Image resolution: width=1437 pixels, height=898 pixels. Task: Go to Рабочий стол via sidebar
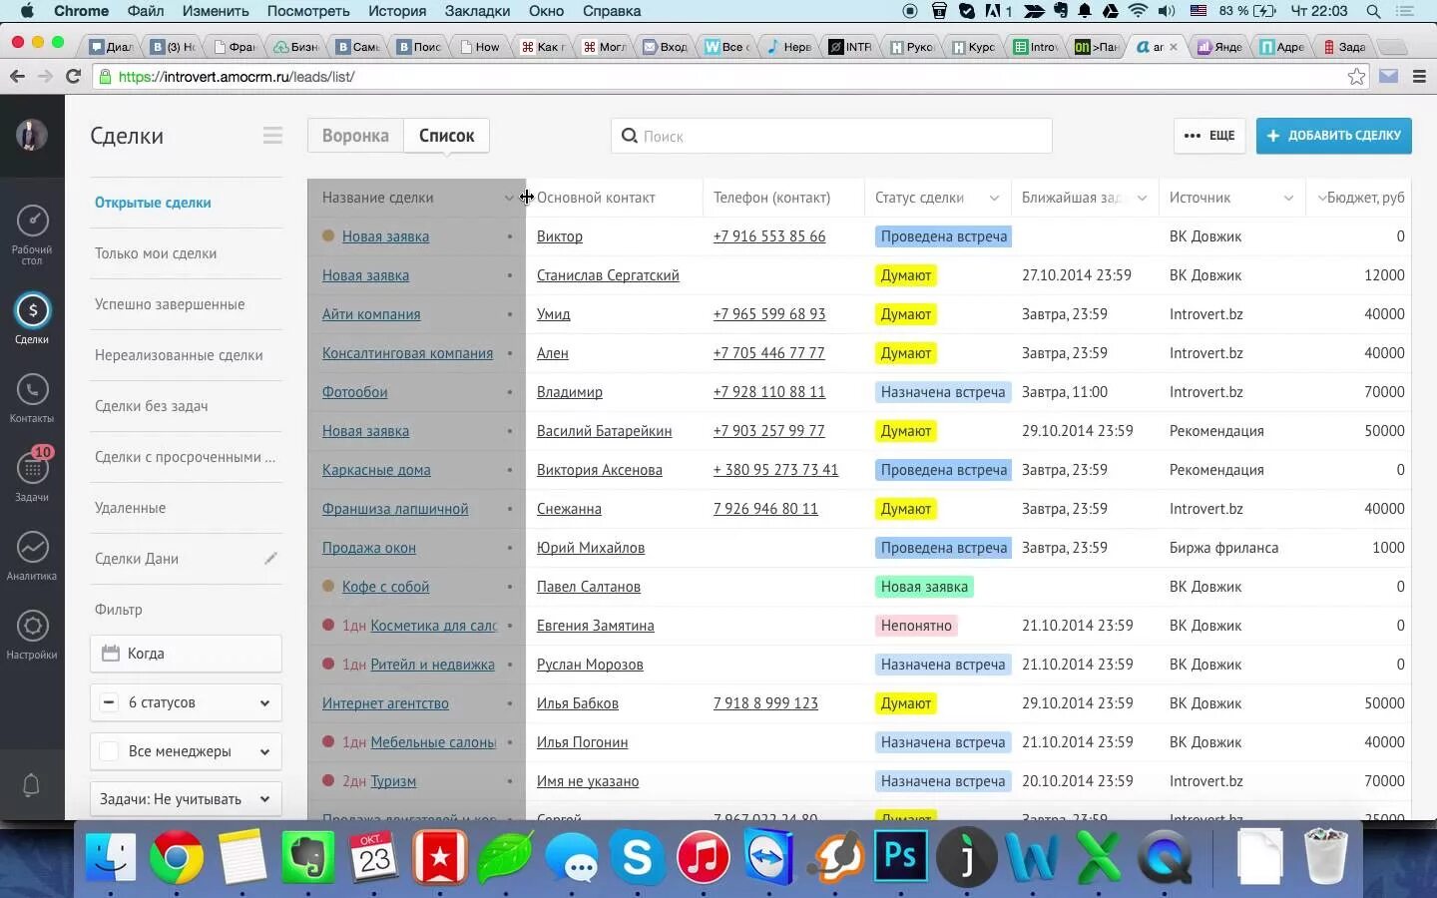(33, 227)
